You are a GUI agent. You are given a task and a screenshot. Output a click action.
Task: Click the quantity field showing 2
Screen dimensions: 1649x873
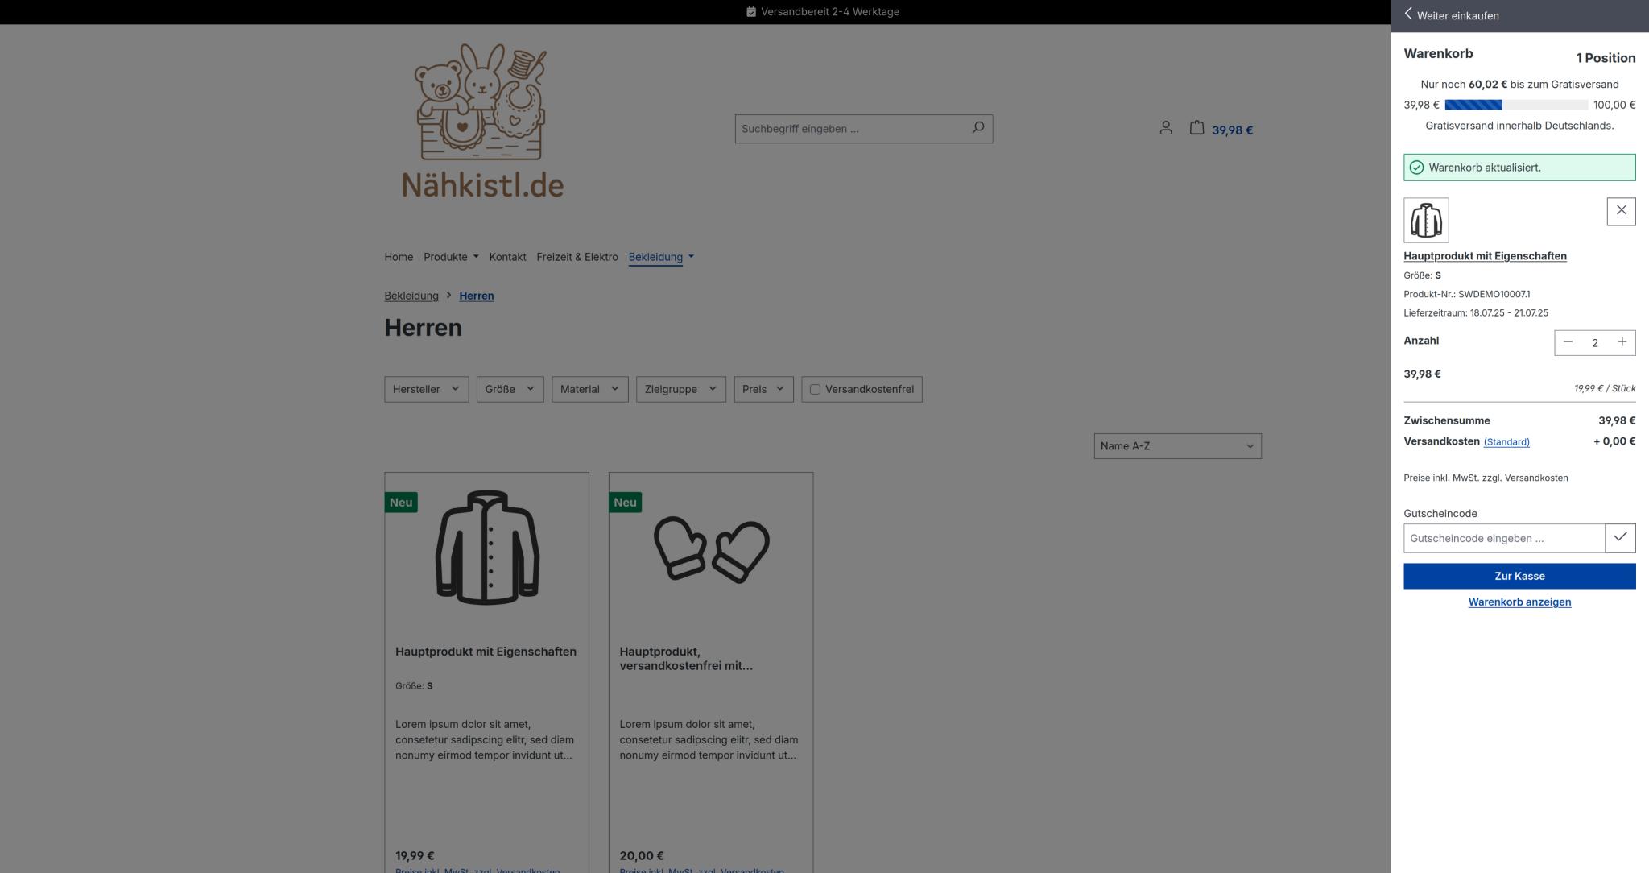(x=1594, y=342)
